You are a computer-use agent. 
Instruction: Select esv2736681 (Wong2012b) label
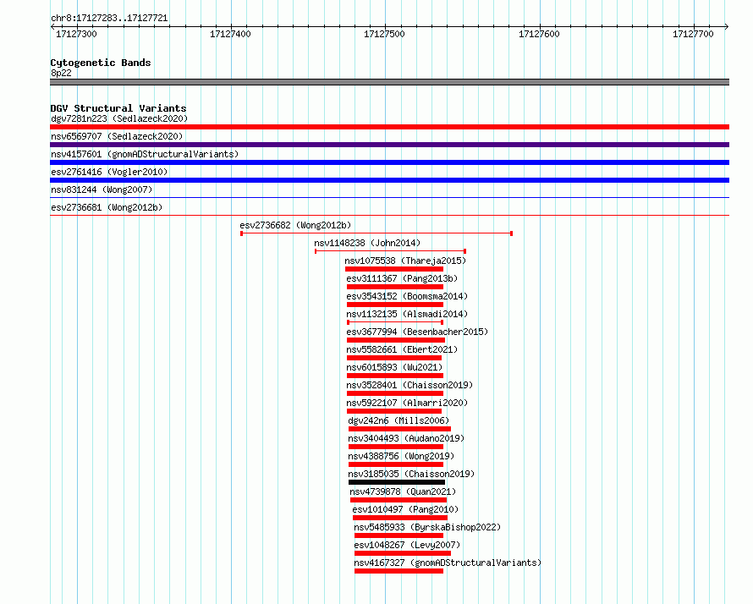pos(107,207)
